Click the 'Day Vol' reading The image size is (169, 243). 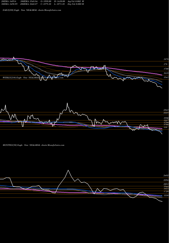pyautogui.click(x=76, y=4)
